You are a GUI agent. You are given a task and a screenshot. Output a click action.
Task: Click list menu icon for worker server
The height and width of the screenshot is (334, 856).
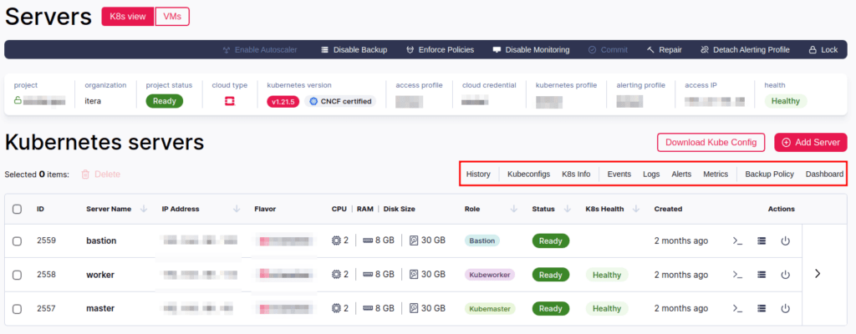pos(762,274)
